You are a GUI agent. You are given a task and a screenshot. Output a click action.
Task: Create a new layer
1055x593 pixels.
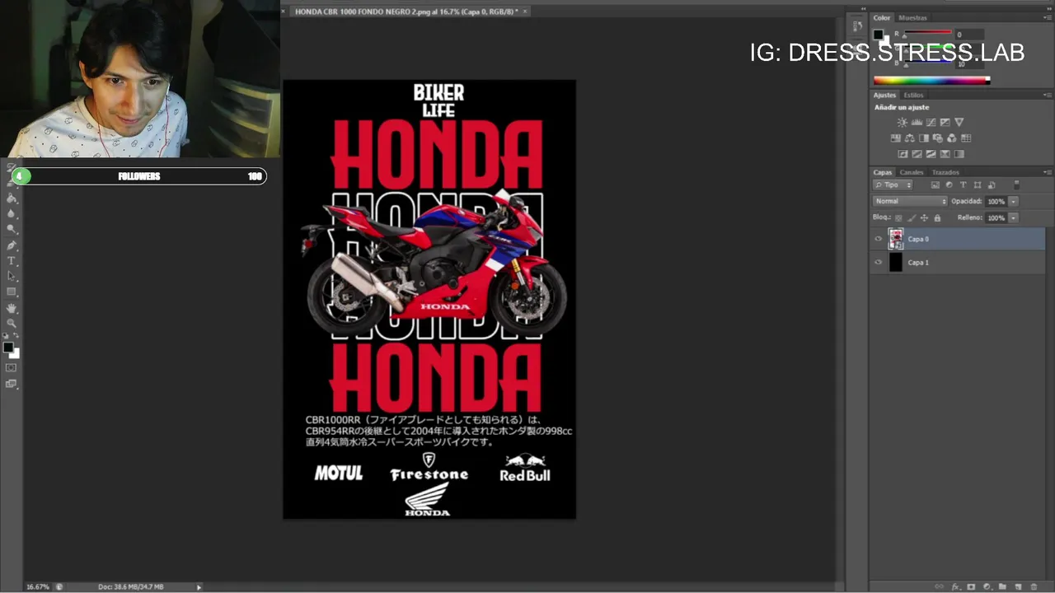click(x=1019, y=586)
